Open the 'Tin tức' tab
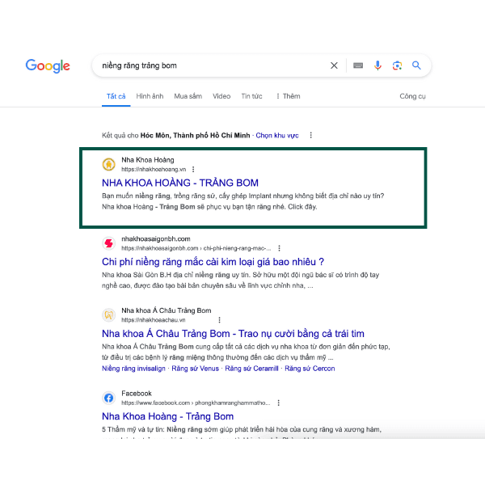 pos(251,96)
